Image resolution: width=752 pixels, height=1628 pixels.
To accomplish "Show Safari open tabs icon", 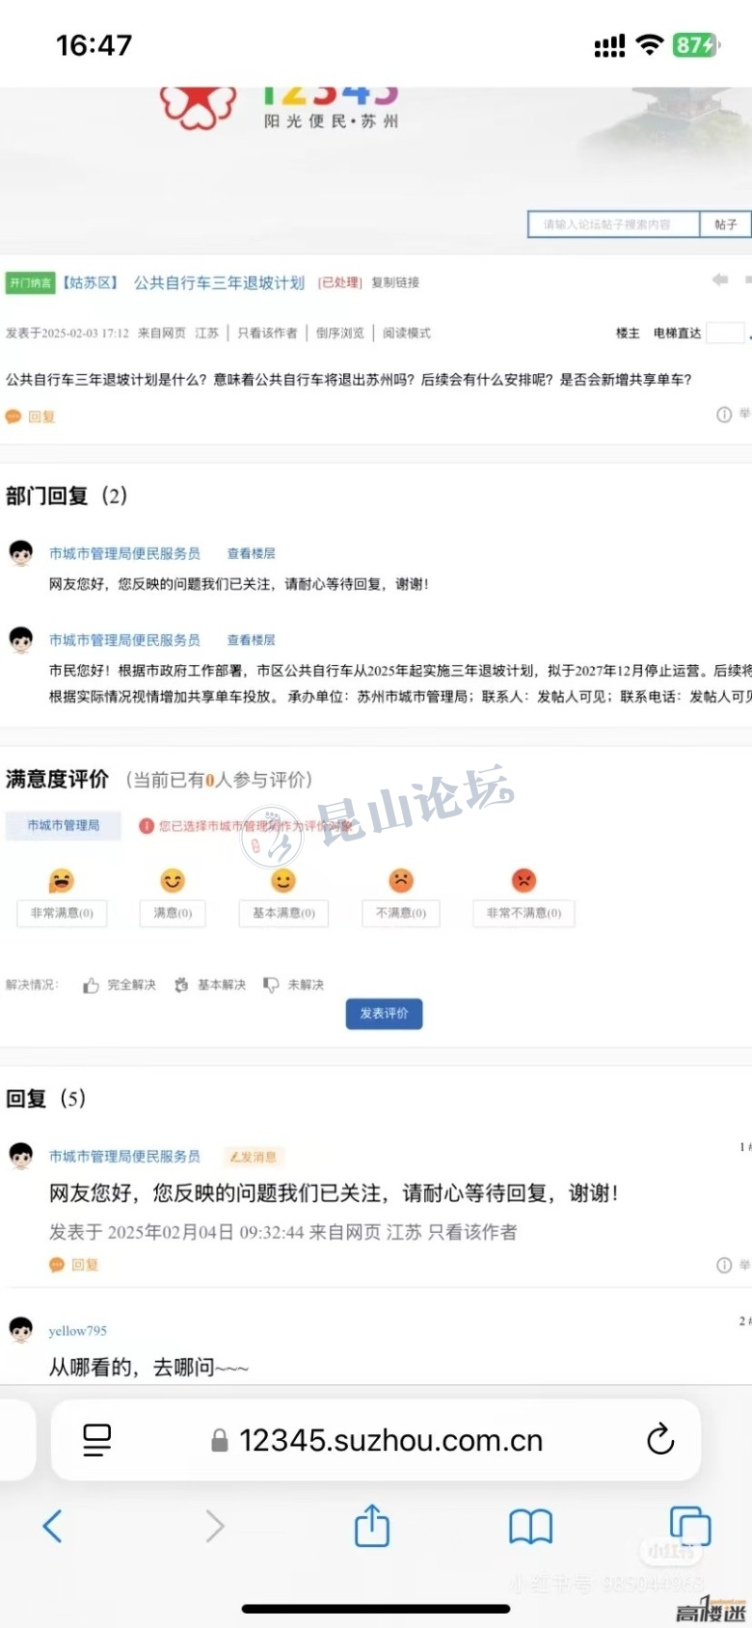I will (x=690, y=1527).
